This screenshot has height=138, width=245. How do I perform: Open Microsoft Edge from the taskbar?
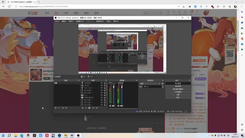[22, 135]
